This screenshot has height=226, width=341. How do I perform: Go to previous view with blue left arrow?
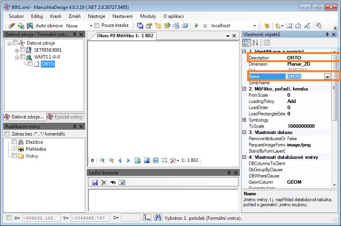coord(120,160)
